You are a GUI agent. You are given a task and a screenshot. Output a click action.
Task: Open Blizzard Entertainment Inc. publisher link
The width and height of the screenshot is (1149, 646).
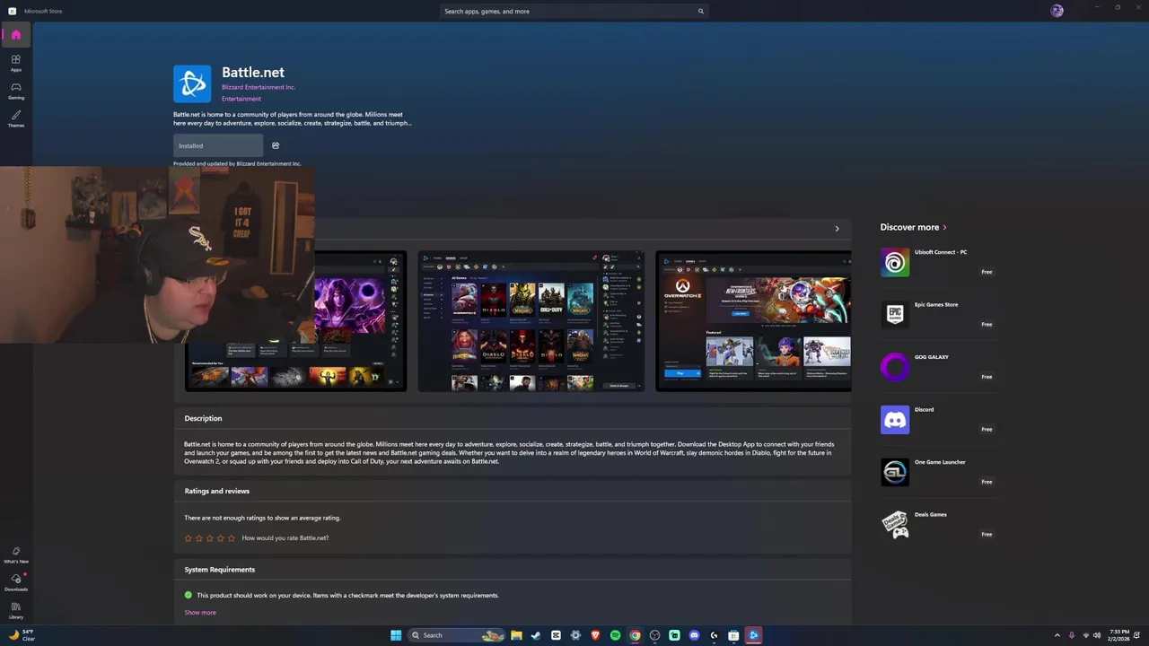point(259,87)
